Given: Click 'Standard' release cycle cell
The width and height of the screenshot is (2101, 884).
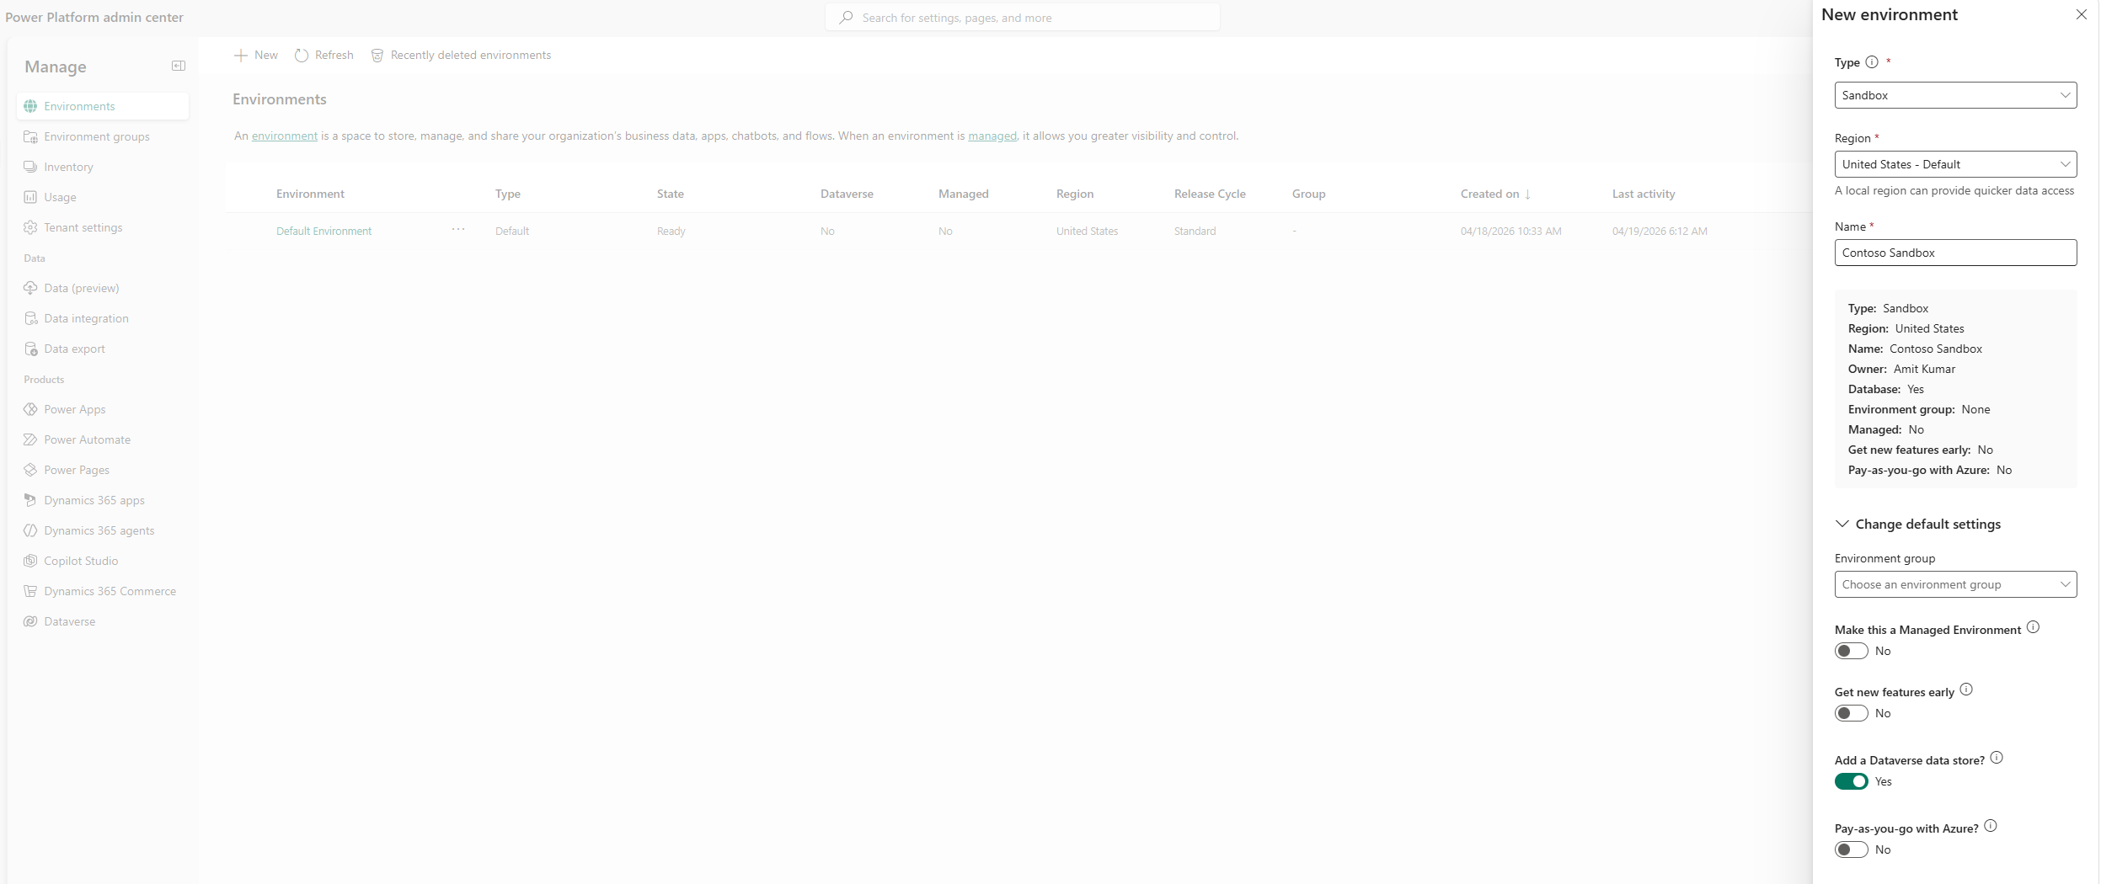Looking at the screenshot, I should coord(1195,231).
